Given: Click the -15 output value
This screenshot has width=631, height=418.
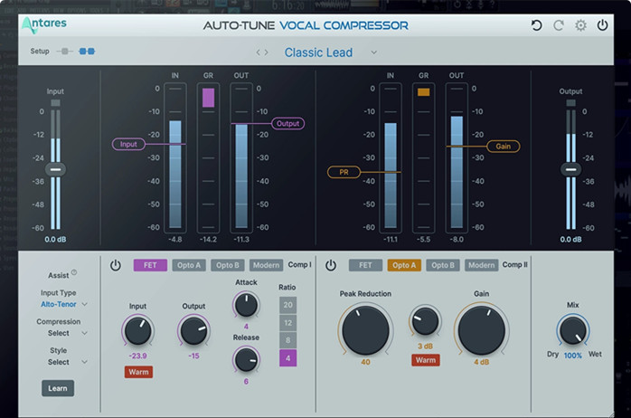Looking at the screenshot, I should (x=193, y=356).
